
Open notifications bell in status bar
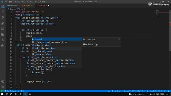click(169, 91)
